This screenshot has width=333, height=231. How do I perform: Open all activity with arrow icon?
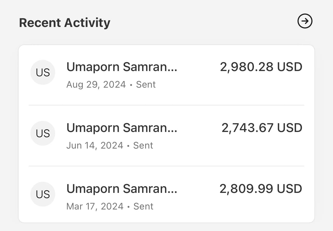[x=305, y=21]
